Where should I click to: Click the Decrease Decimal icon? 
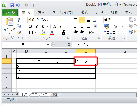(113, 33)
